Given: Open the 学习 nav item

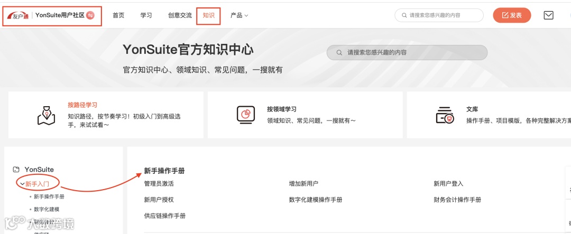Looking at the screenshot, I should (146, 15).
